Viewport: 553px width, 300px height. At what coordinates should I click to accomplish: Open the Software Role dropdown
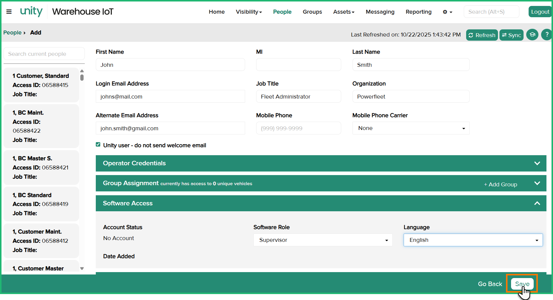tap(323, 240)
